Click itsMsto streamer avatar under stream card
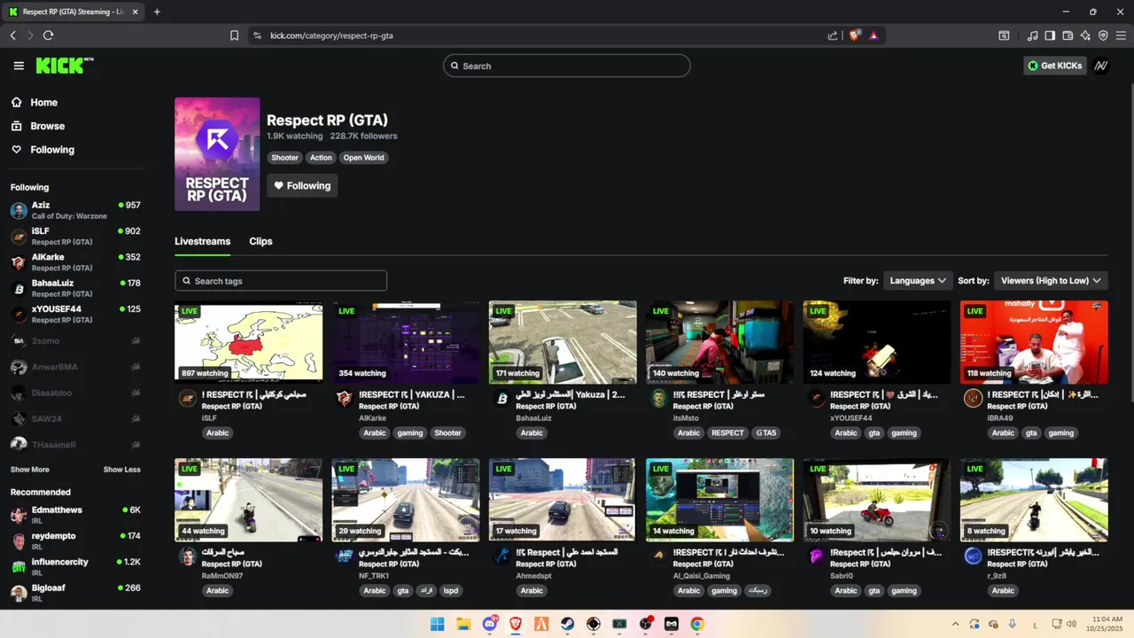This screenshot has height=638, width=1134. (658, 399)
